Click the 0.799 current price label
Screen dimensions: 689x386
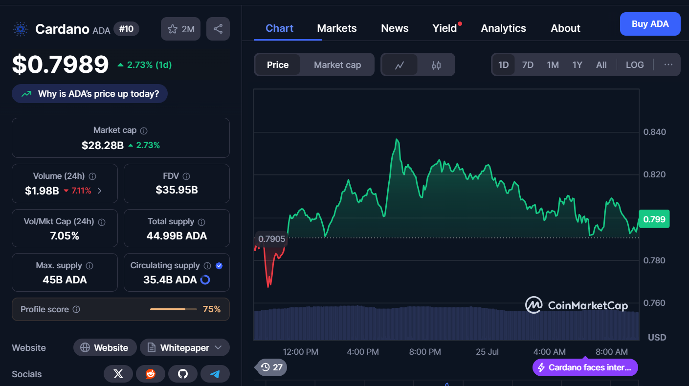(654, 219)
